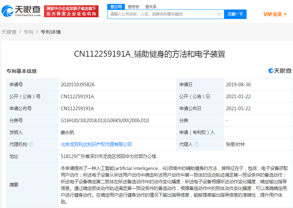Open the 专利 breadcrumb link
Viewport: 293px width, 208px height.
(x=28, y=32)
